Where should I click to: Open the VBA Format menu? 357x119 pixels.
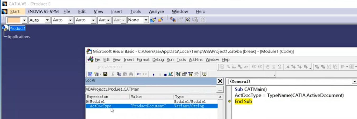coord(143,60)
